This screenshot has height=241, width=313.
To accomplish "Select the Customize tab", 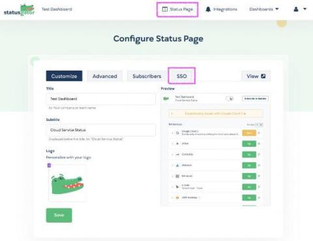I will click(64, 76).
